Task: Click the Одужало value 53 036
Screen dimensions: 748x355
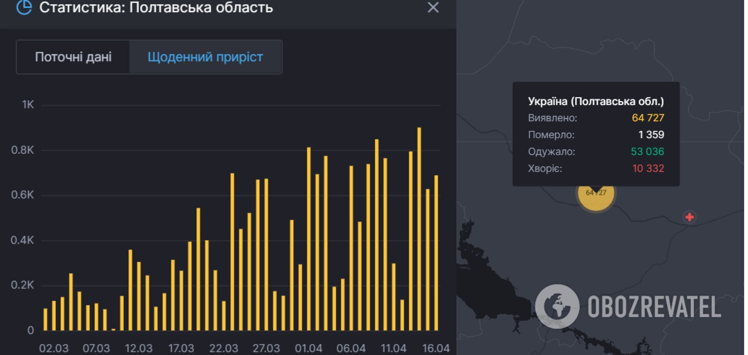Action: pyautogui.click(x=647, y=152)
